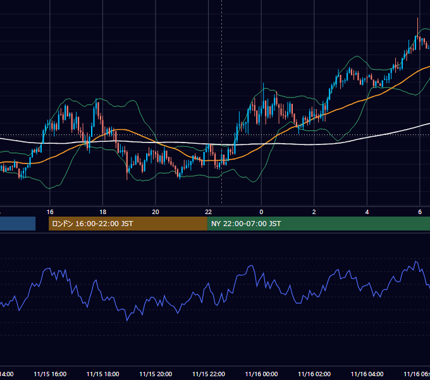Click the 11/15 20:00 date label
The height and width of the screenshot is (380, 430).
156,374
